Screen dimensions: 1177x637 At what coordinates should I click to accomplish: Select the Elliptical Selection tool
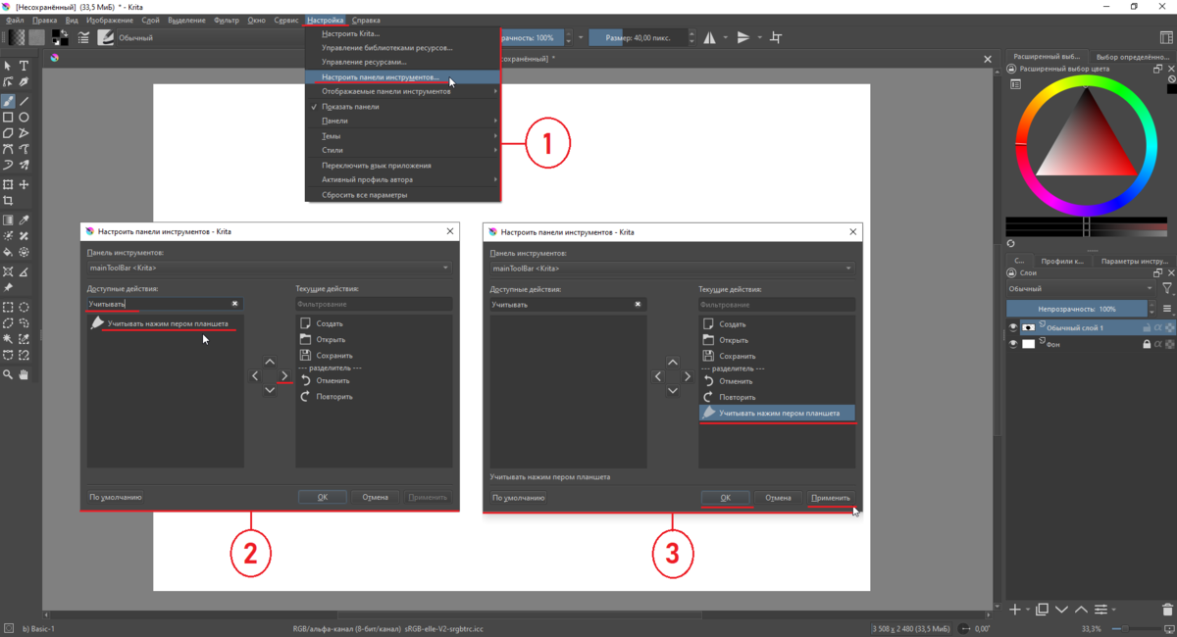[x=24, y=307]
